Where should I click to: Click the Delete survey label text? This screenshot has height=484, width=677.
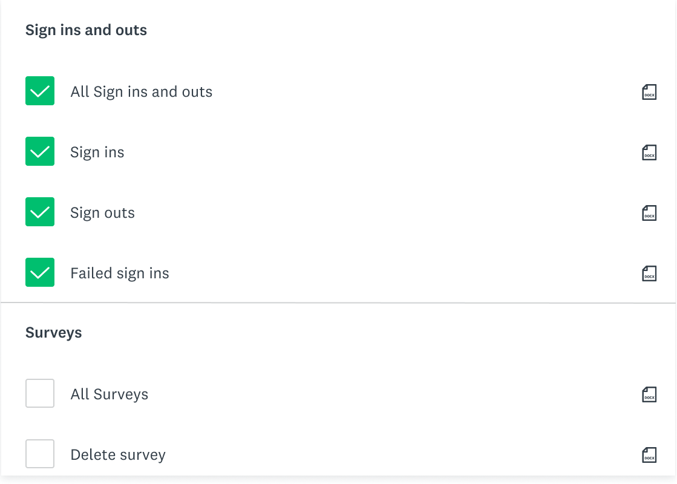(x=118, y=455)
